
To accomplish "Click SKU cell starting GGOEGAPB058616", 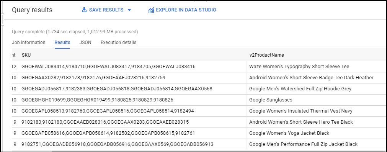I will pyautogui.click(x=133, y=133).
